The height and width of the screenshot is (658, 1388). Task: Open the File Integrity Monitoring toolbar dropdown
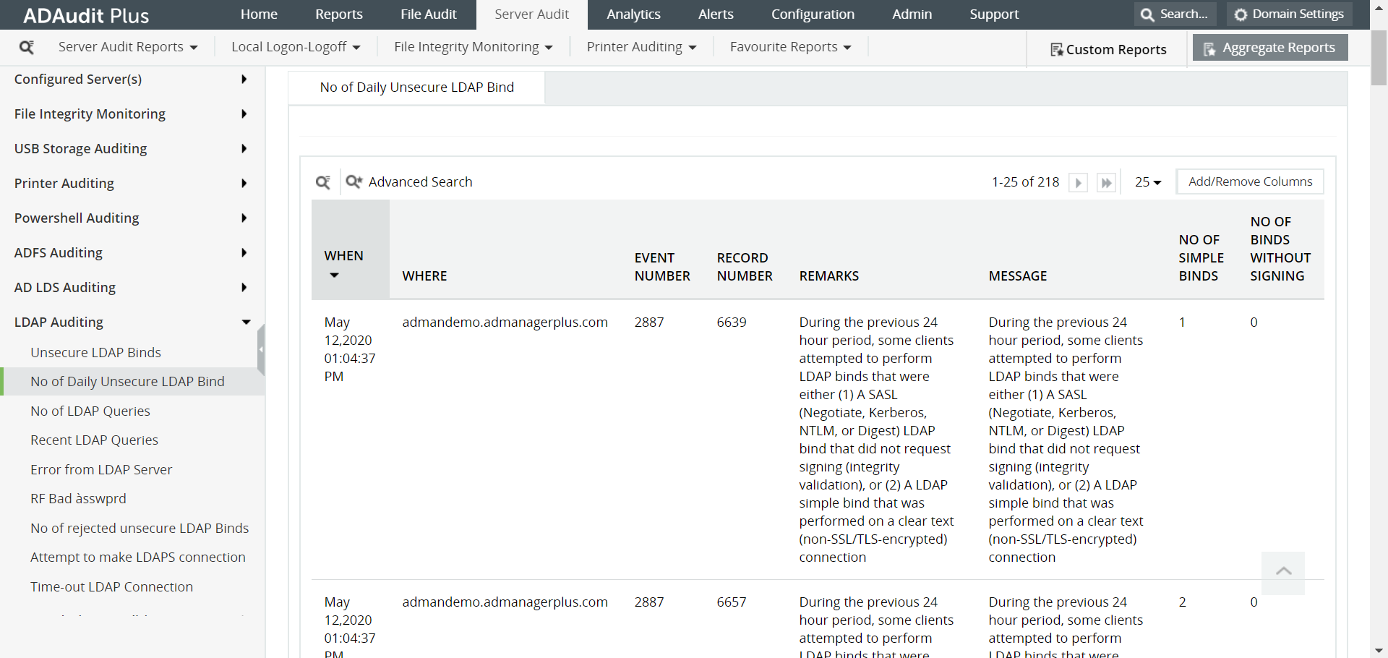coord(474,47)
